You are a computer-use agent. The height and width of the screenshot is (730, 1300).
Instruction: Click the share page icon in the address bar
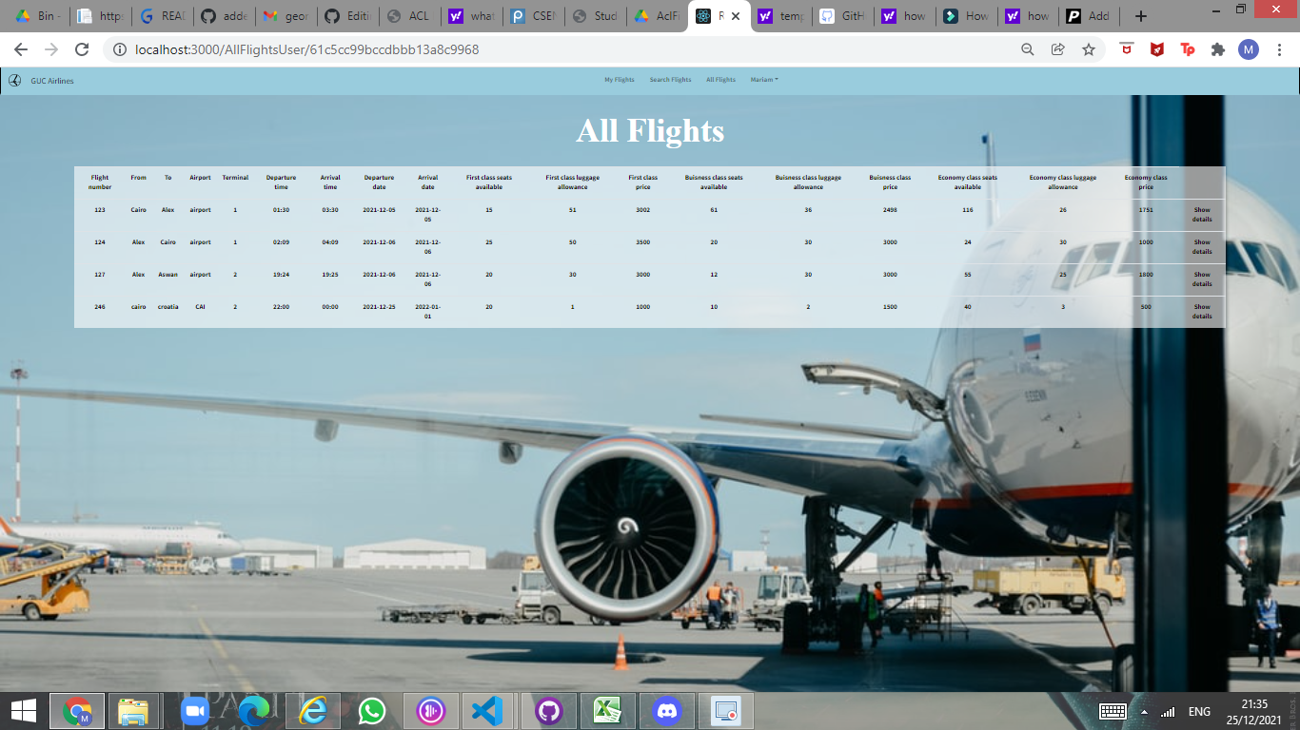pyautogui.click(x=1057, y=49)
